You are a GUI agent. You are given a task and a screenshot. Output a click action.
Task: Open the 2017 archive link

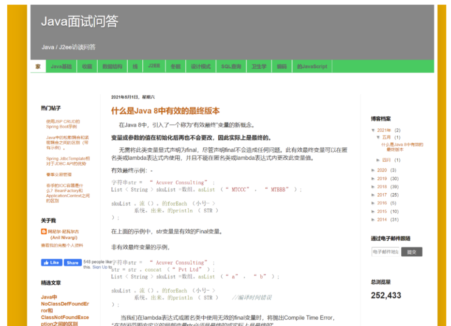click(x=382, y=195)
